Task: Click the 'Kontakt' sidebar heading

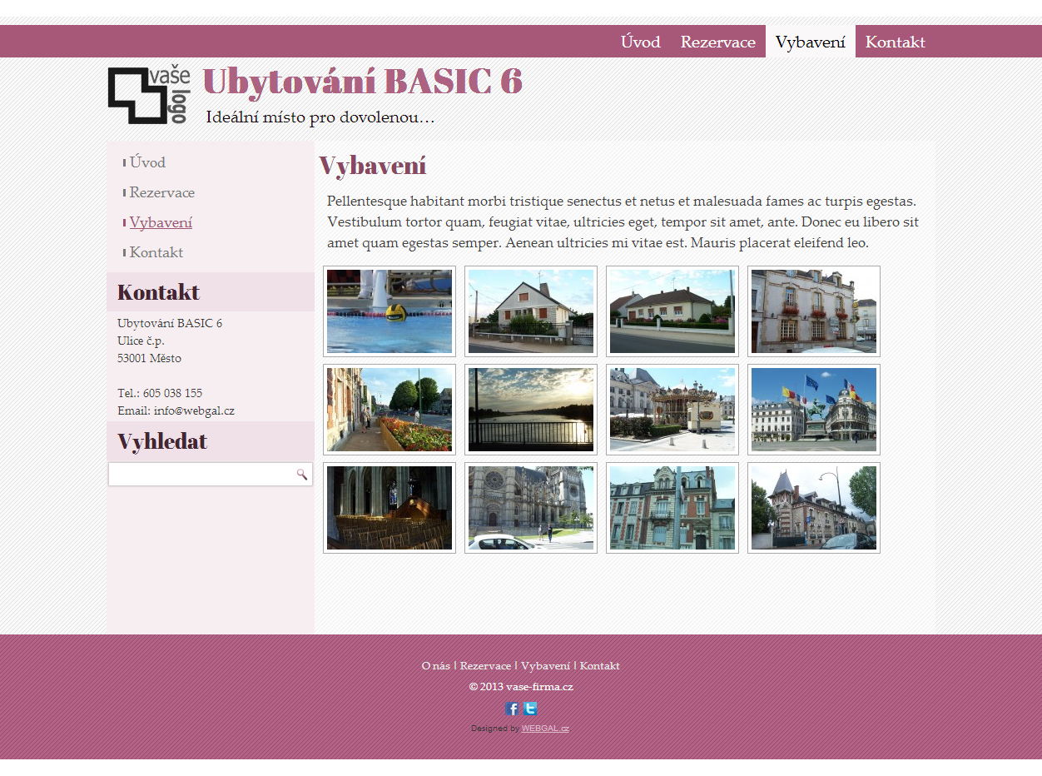Action: tap(158, 292)
